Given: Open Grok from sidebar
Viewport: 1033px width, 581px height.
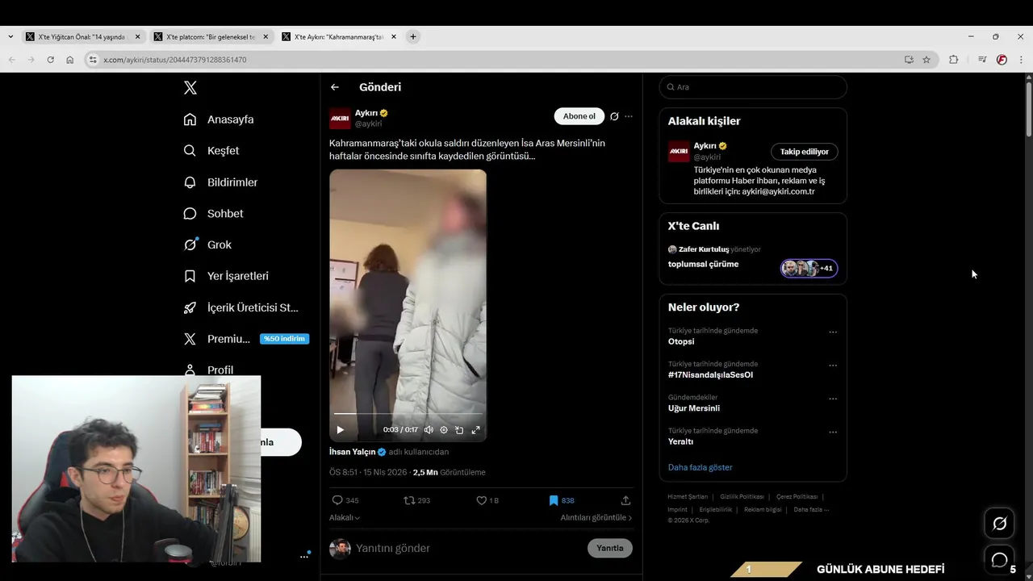Looking at the screenshot, I should coord(207,245).
